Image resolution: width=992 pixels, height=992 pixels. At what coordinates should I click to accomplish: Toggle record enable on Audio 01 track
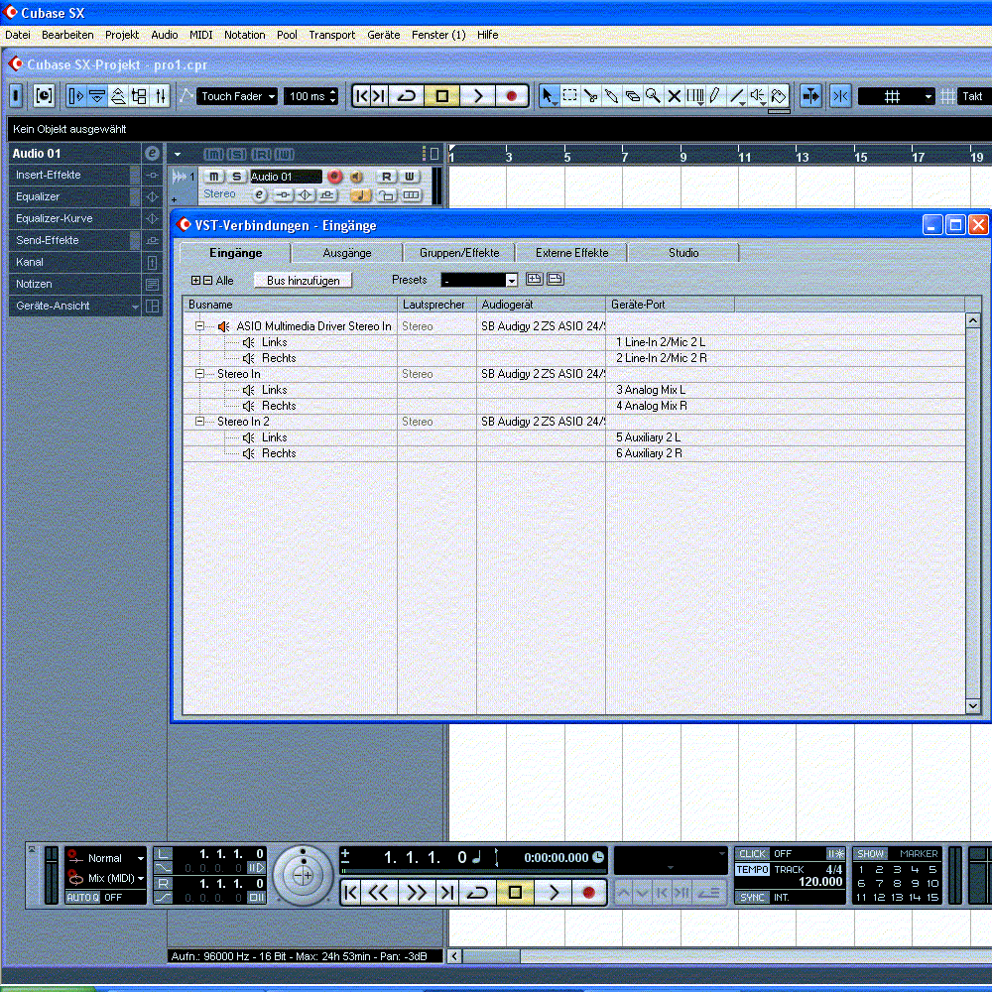334,177
